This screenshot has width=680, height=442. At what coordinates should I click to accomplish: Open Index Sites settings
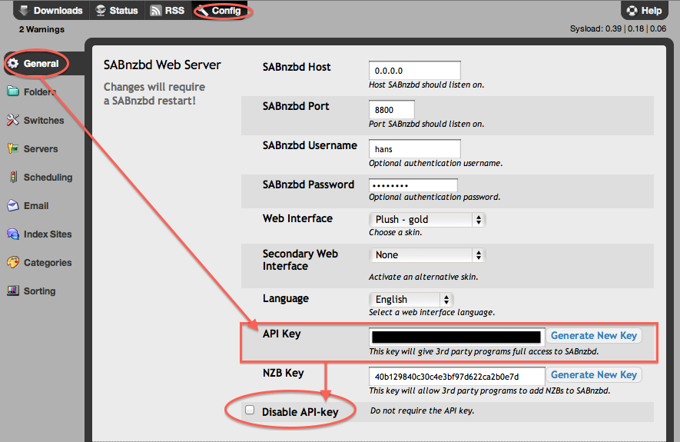point(48,234)
